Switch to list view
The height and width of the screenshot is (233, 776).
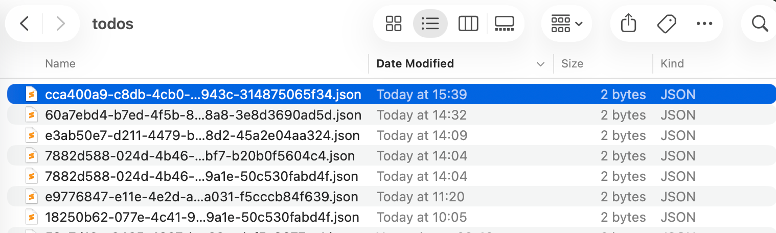430,24
